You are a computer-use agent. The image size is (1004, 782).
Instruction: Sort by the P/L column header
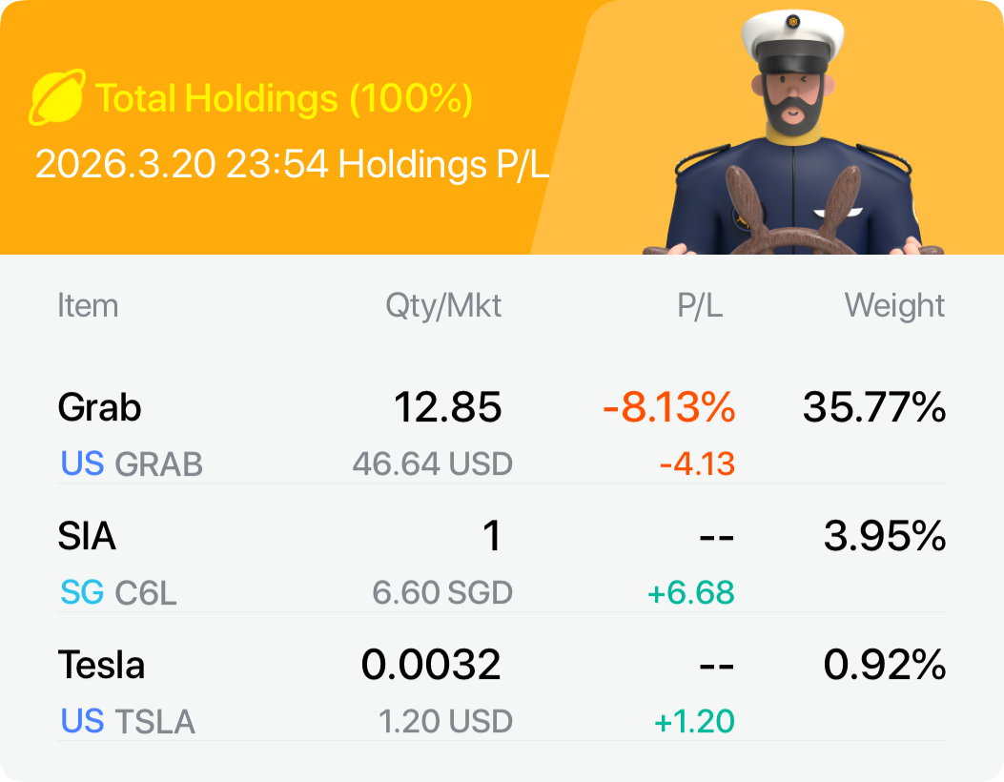[699, 306]
